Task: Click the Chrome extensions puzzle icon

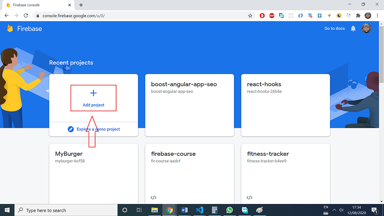Action: pos(358,15)
